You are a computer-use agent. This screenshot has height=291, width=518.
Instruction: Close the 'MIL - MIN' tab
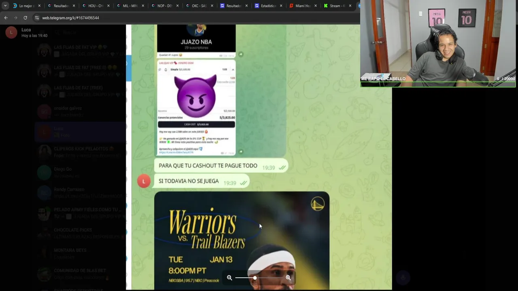point(143,6)
